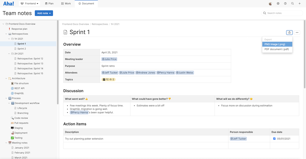Viewport: 306px width, 159px height.
Task: Click the help question mark icon
Action: [285, 3]
